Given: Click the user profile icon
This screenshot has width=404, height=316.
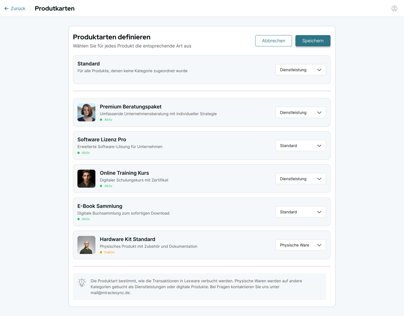Looking at the screenshot, I should (394, 8).
